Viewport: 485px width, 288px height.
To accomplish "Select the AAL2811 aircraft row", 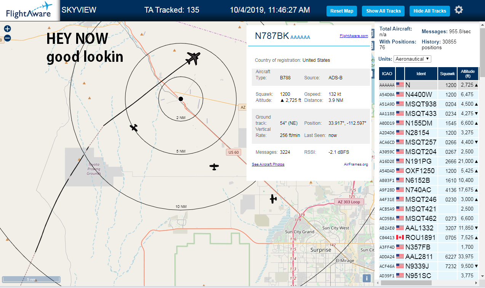I will [x=429, y=257].
